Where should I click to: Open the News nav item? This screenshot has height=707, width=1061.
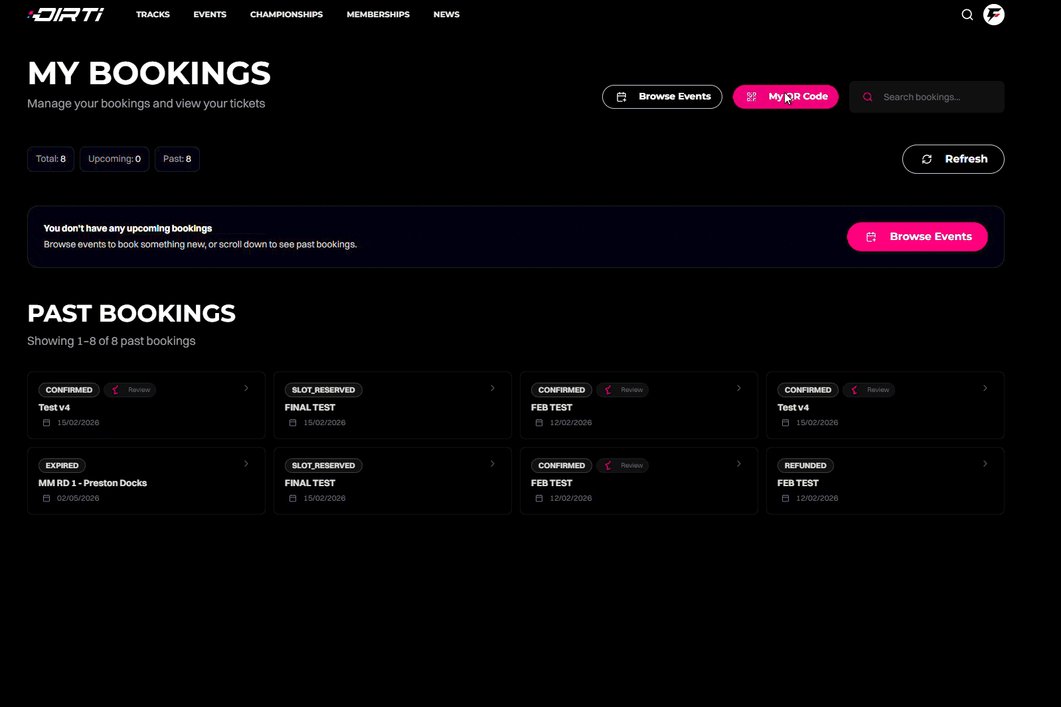[x=446, y=15]
